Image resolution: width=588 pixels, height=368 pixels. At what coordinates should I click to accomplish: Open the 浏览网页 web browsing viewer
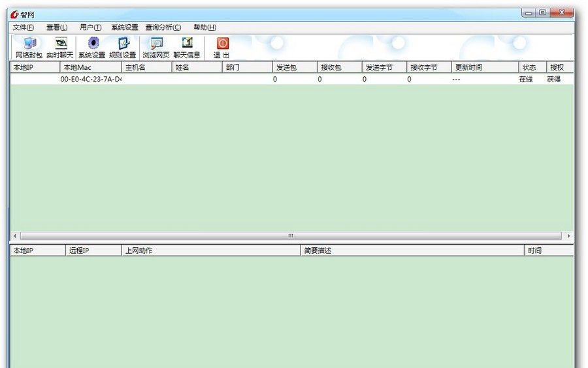[x=156, y=48]
